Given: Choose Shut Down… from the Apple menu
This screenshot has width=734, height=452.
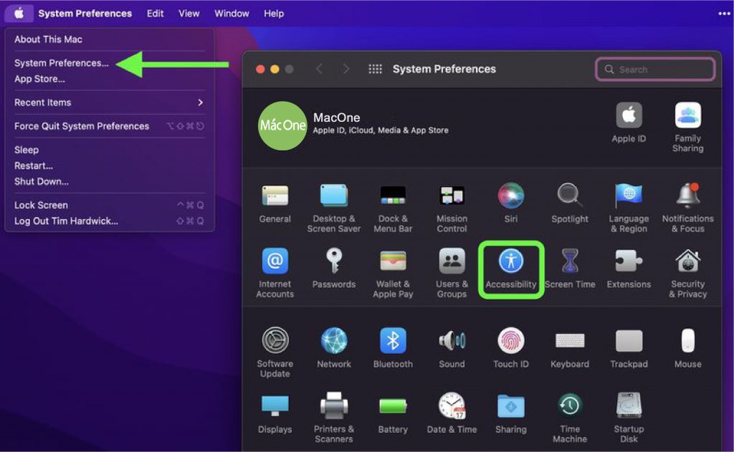Looking at the screenshot, I should coord(110,181).
